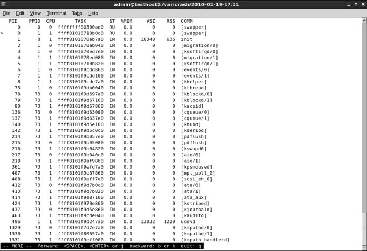Select the 'init' process name

(187, 39)
